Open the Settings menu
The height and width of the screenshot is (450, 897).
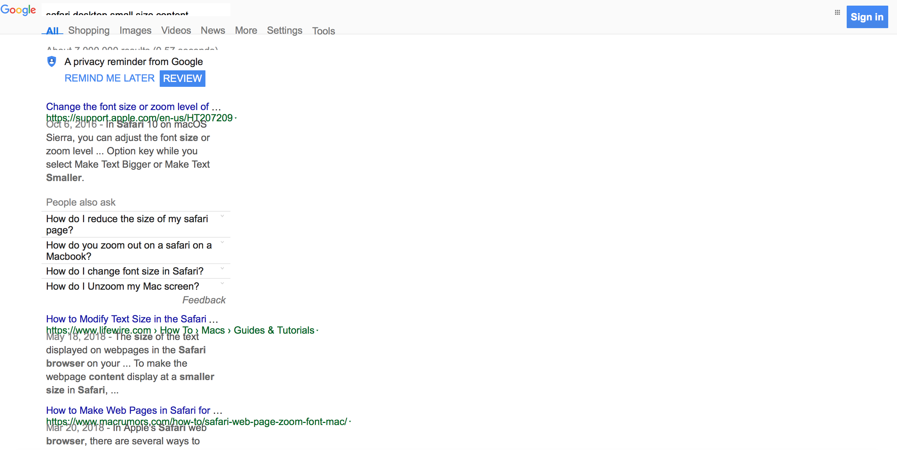[285, 31]
